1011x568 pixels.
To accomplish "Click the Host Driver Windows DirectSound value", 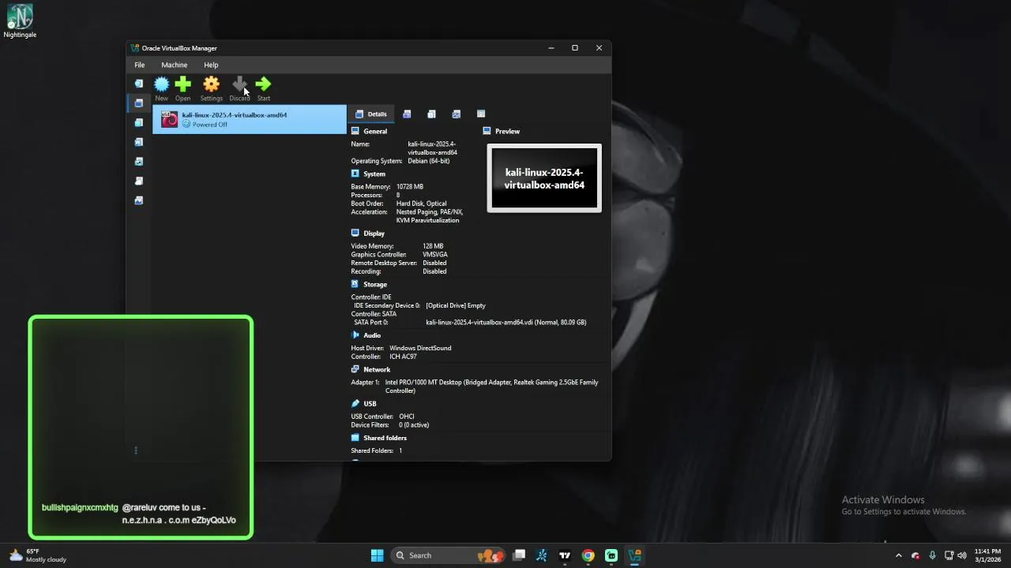I will pos(420,348).
